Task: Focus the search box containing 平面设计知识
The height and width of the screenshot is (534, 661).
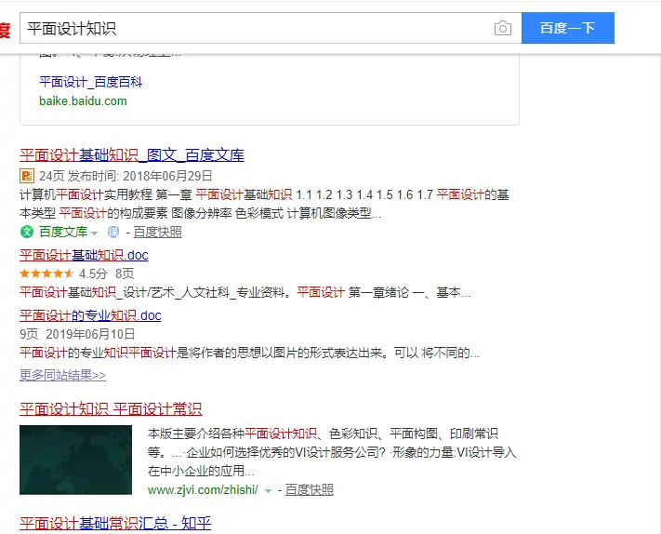Action: point(271,28)
